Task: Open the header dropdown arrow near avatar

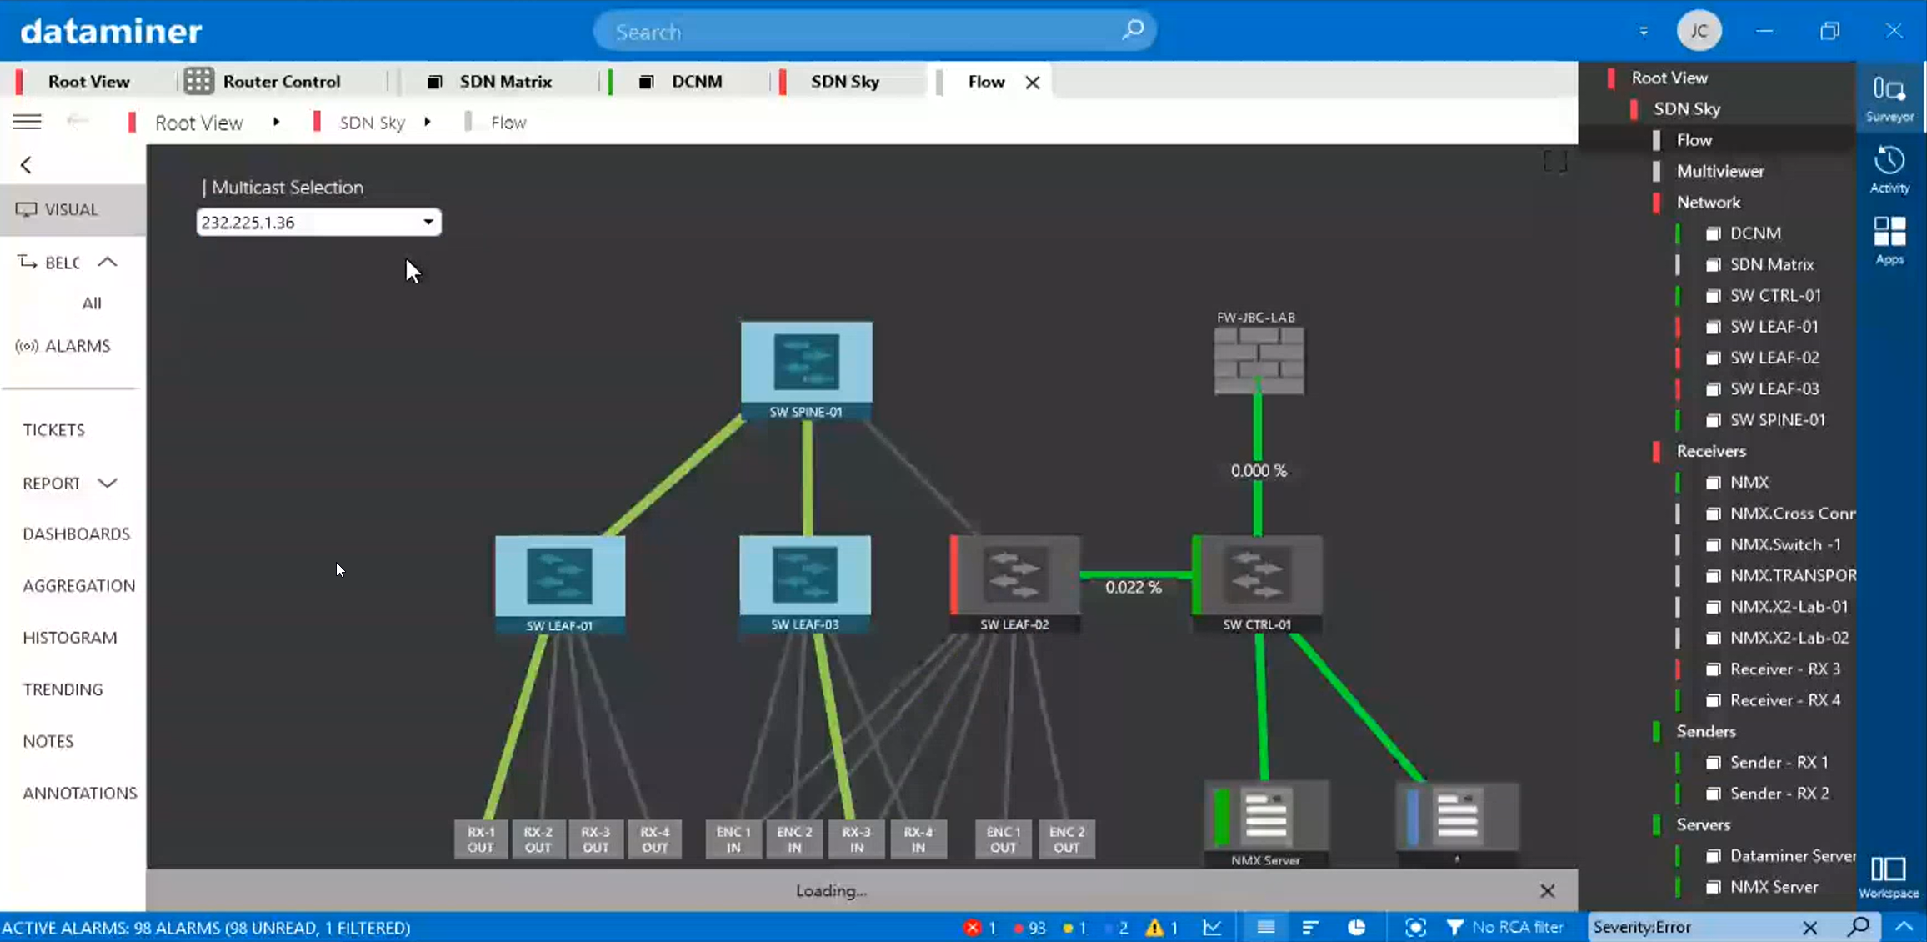Action: 1644,32
